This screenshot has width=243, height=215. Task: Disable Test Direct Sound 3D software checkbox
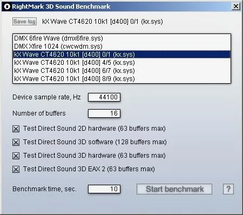tap(16, 142)
